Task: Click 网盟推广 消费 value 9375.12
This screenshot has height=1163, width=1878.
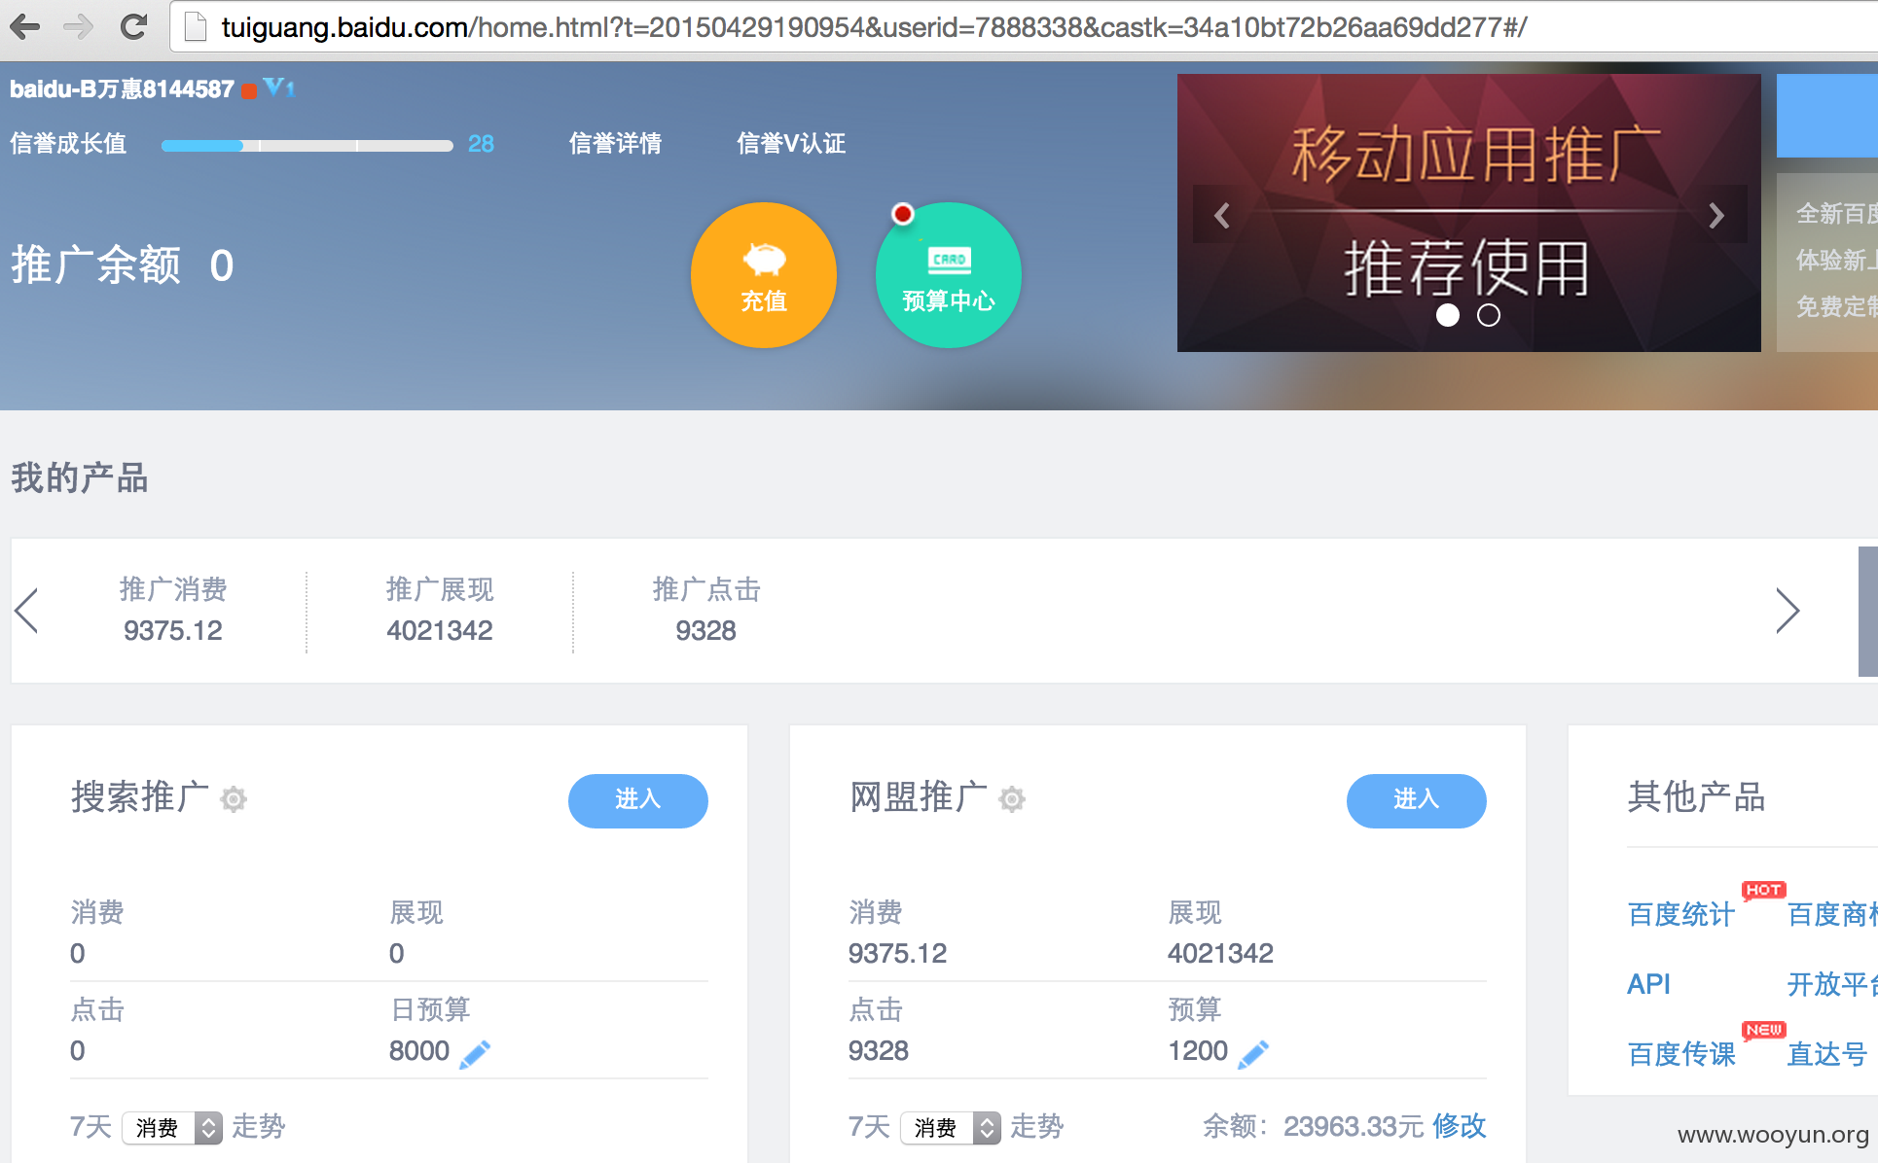Action: click(897, 953)
